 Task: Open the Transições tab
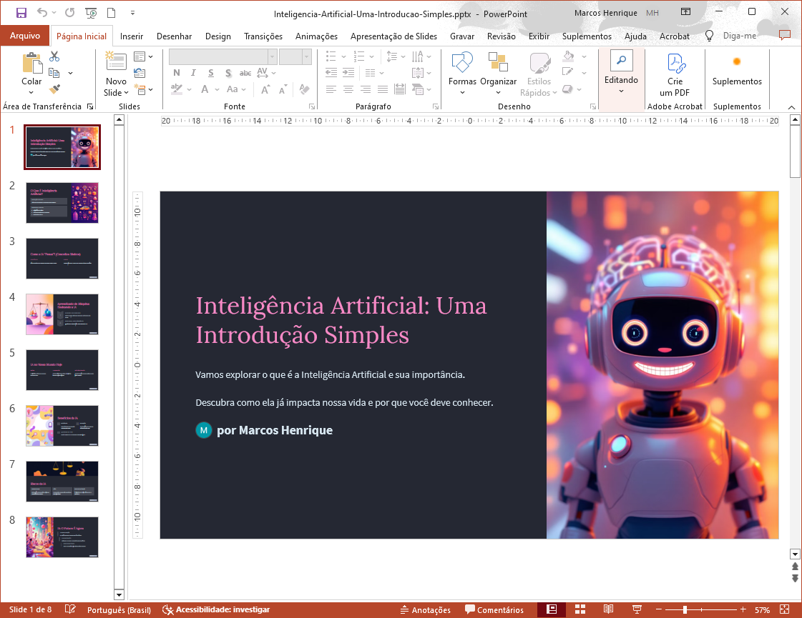click(x=263, y=36)
